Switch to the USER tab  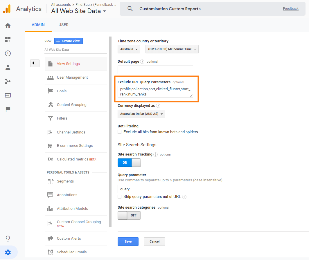click(x=63, y=25)
